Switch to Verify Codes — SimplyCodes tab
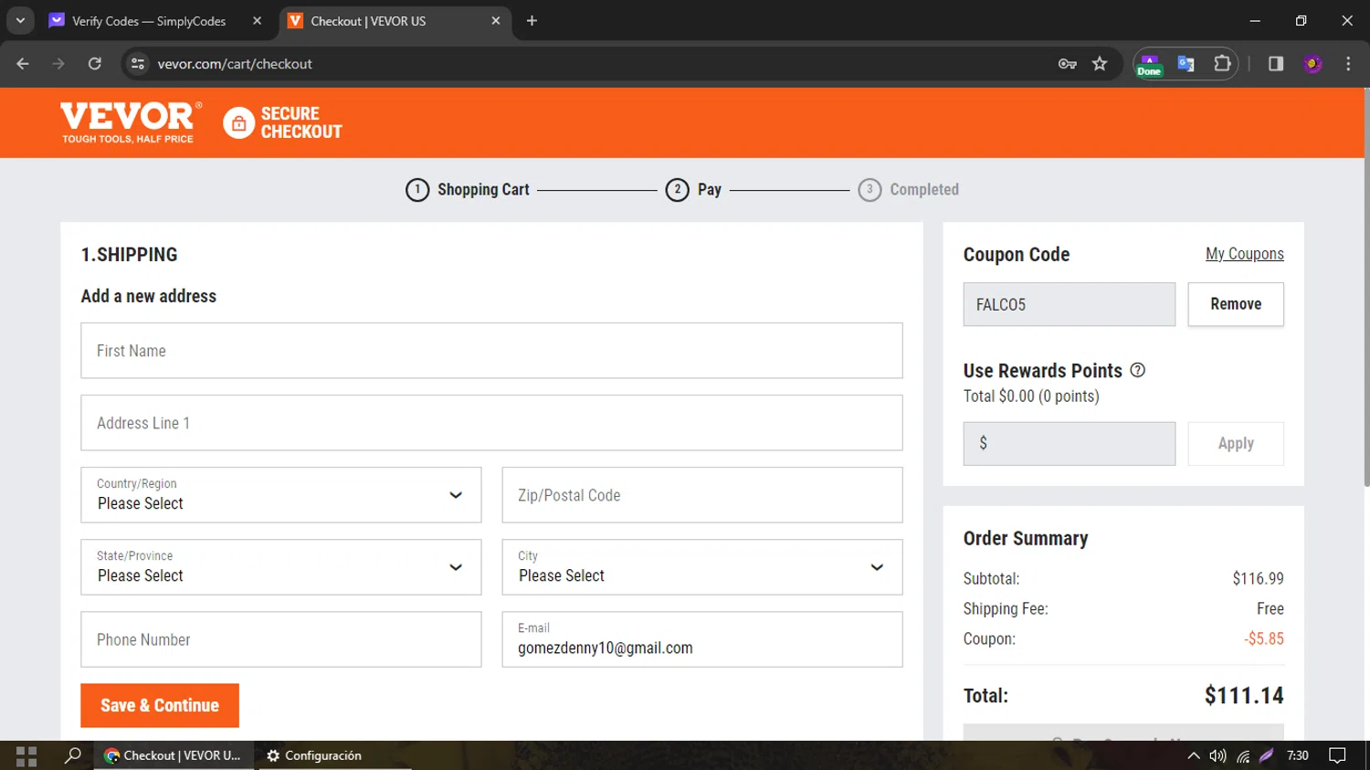Screen dimensions: 1370x770 149,21
